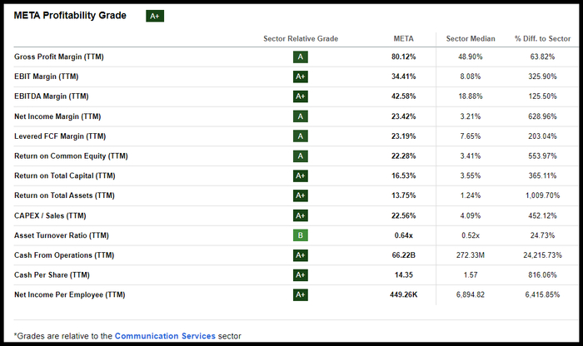Click the Asset Turnover Ratio B grade badge
The height and width of the screenshot is (346, 583).
coord(301,235)
